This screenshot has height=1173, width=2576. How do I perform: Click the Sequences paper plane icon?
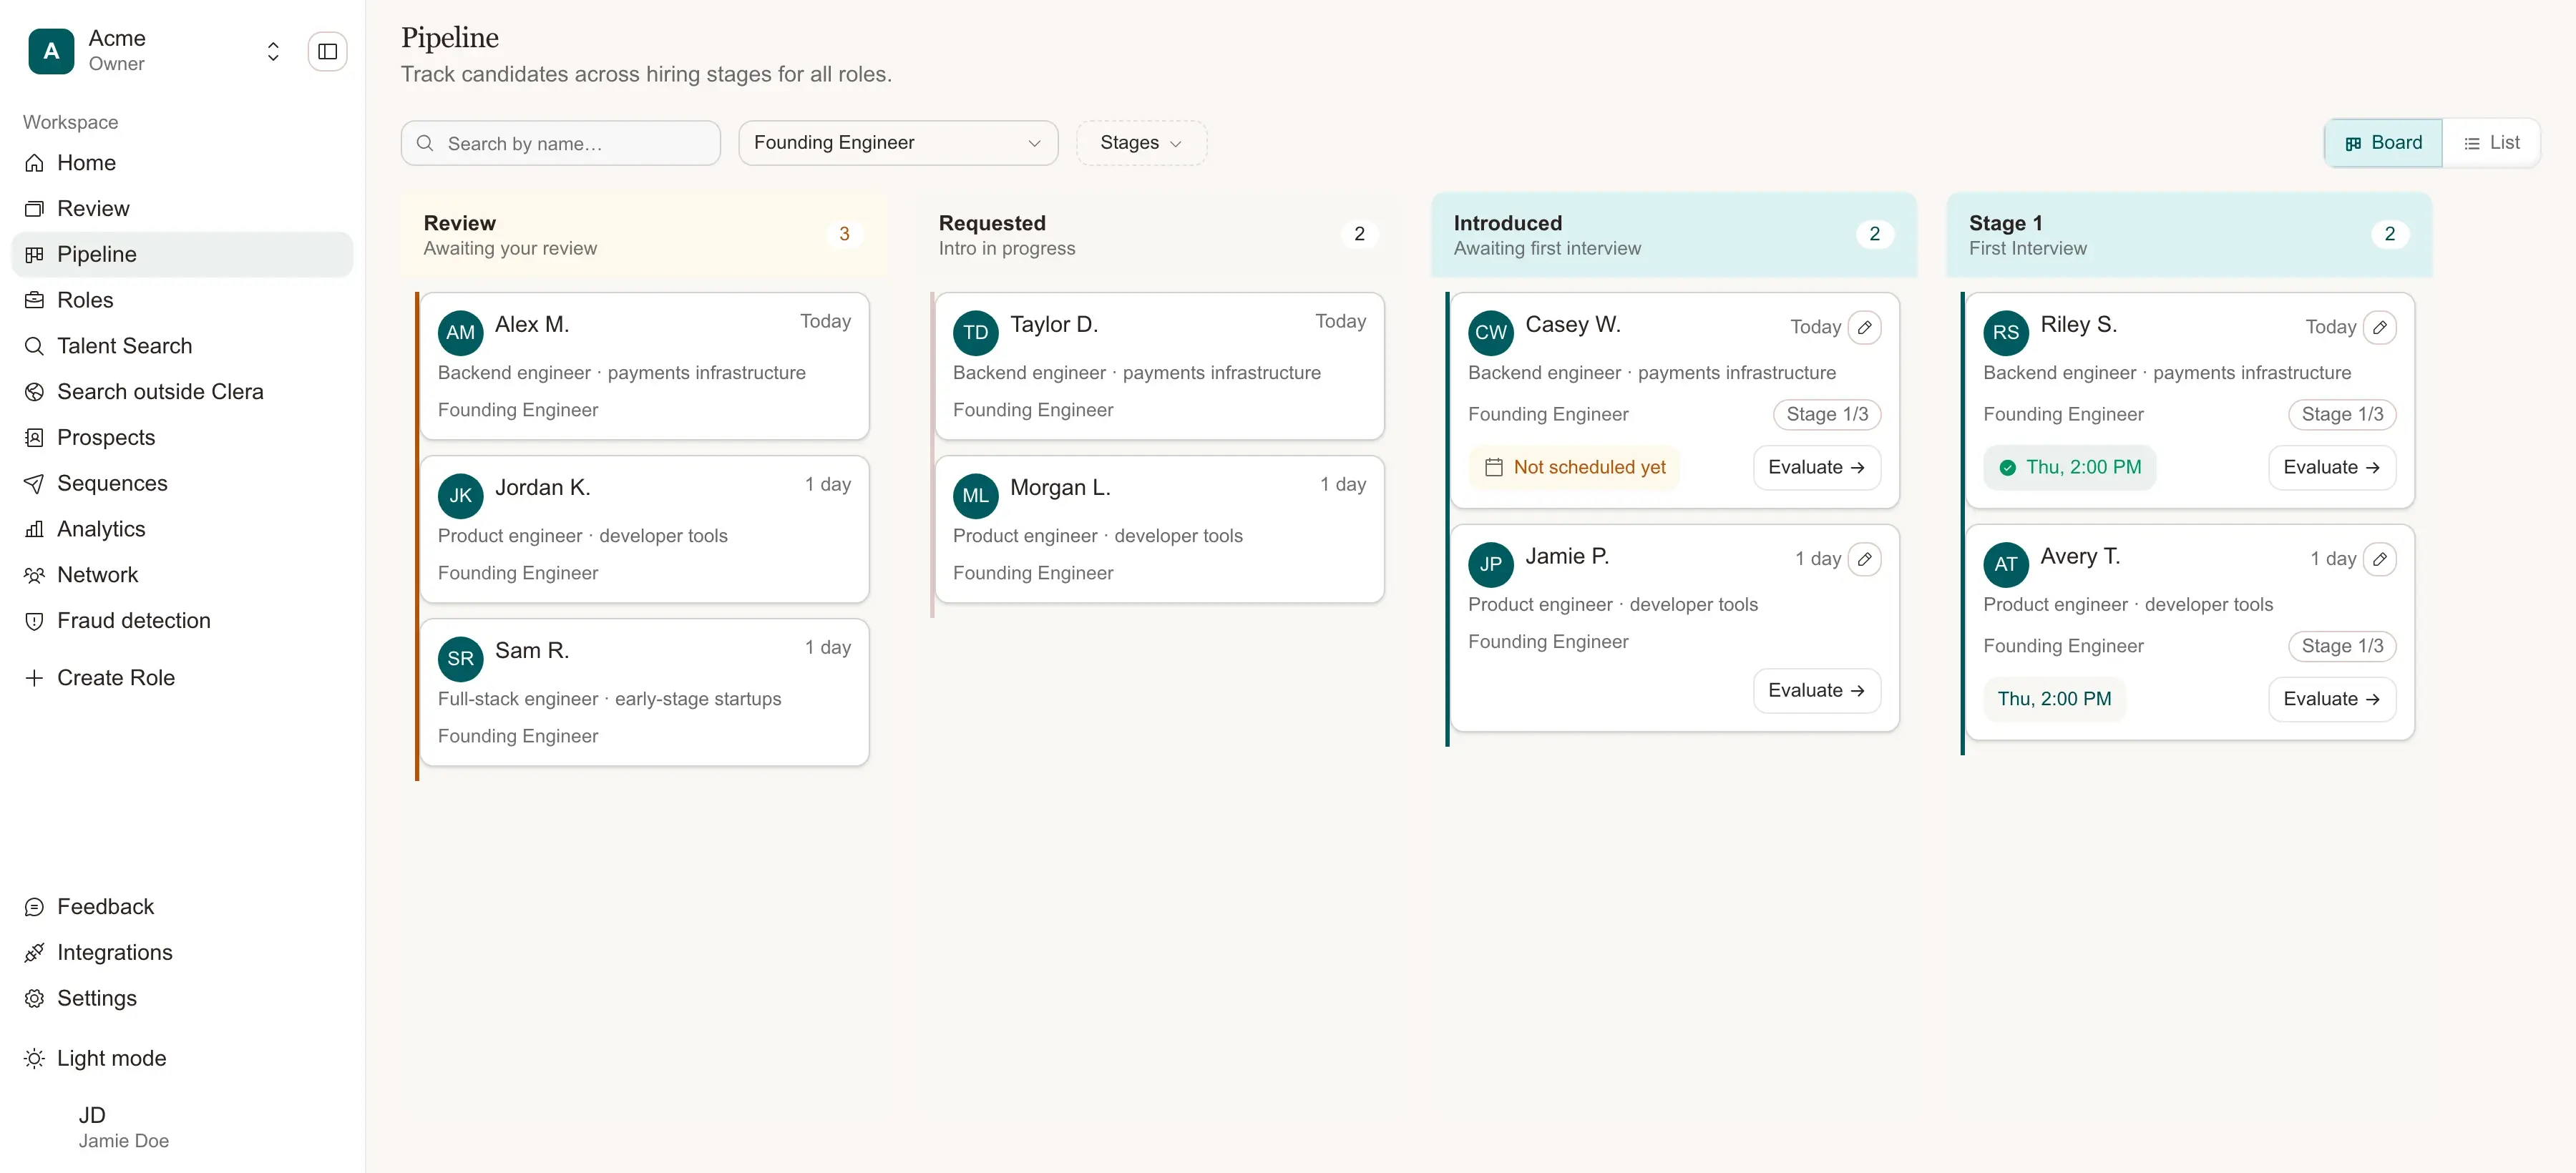[x=34, y=484]
